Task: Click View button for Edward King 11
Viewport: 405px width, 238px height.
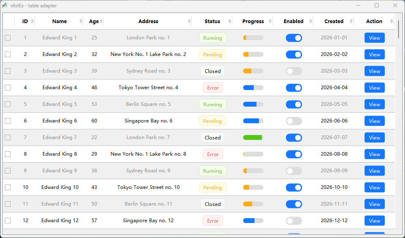Action: [375, 204]
